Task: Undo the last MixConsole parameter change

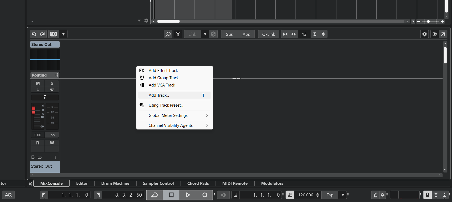Action: (34, 34)
